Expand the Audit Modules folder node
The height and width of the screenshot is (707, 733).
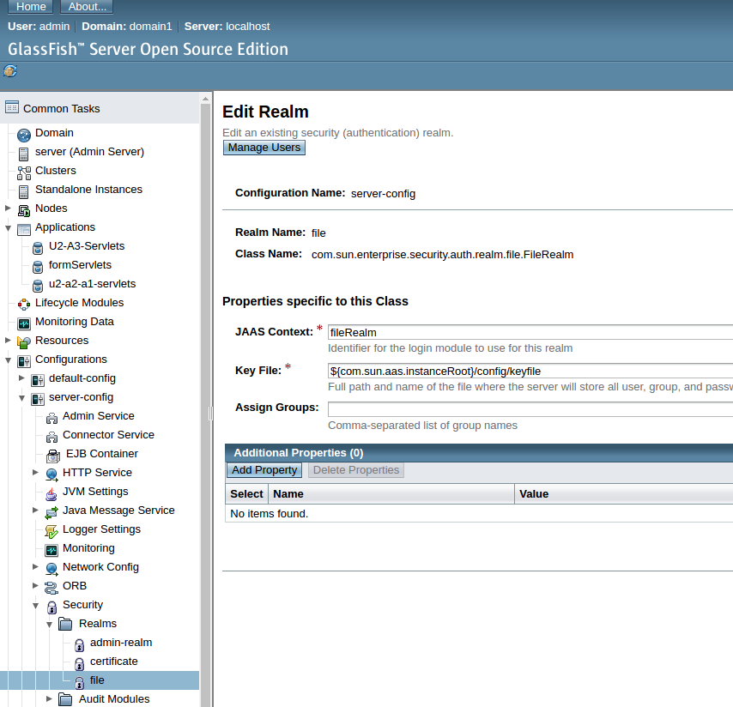(x=49, y=698)
